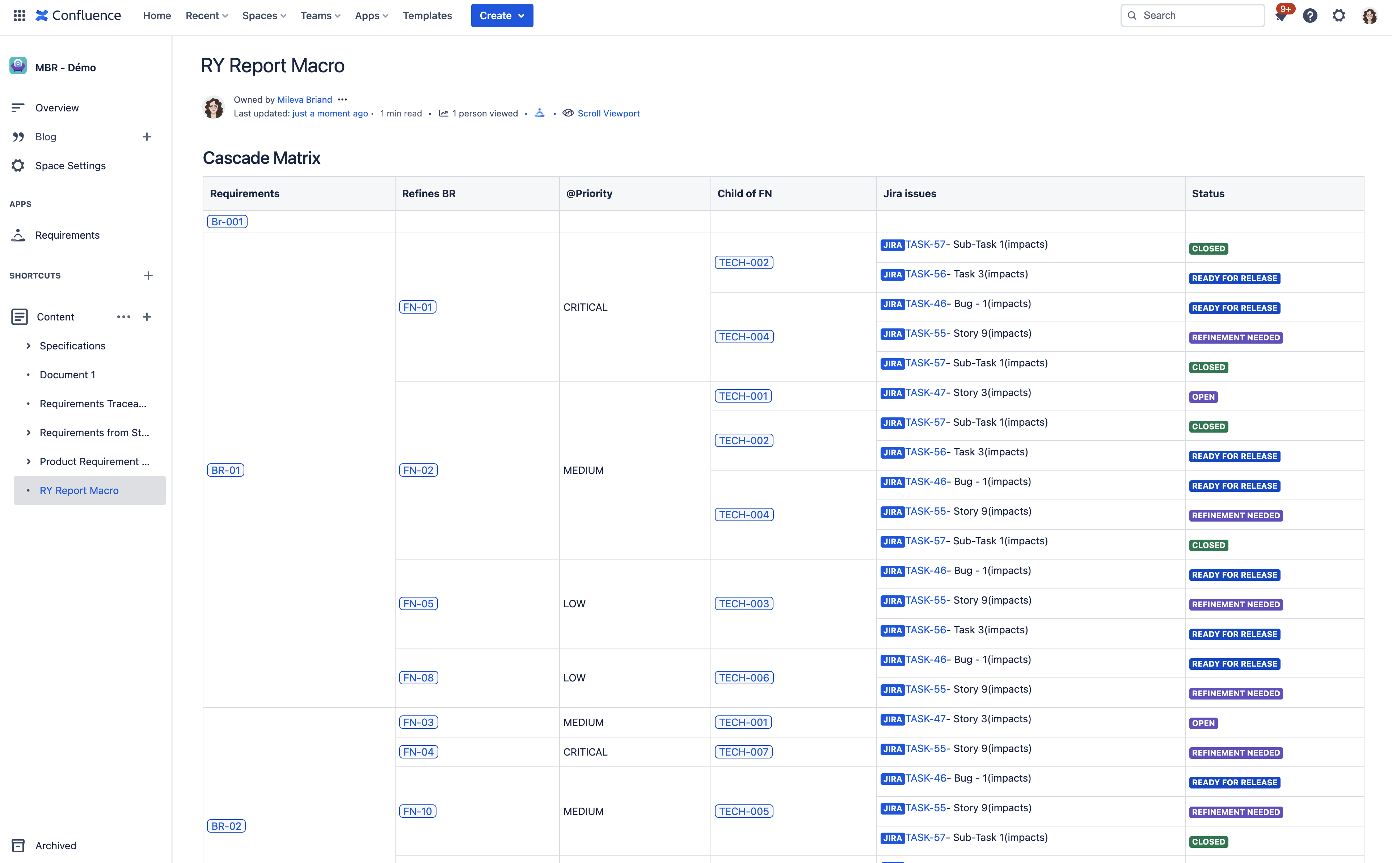Screen dimensions: 1392x863
Task: Open the Scroll Viewport link
Action: [608, 113]
